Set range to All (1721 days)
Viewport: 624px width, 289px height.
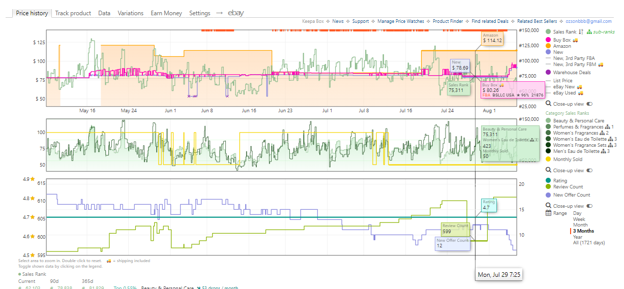point(590,243)
